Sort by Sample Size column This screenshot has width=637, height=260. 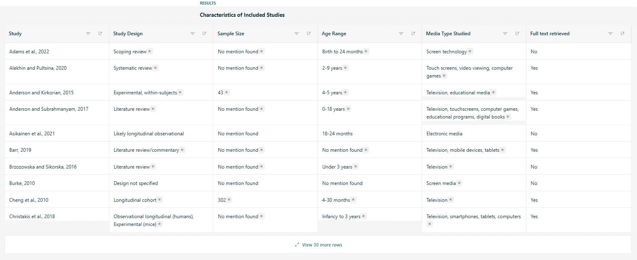tap(308, 34)
